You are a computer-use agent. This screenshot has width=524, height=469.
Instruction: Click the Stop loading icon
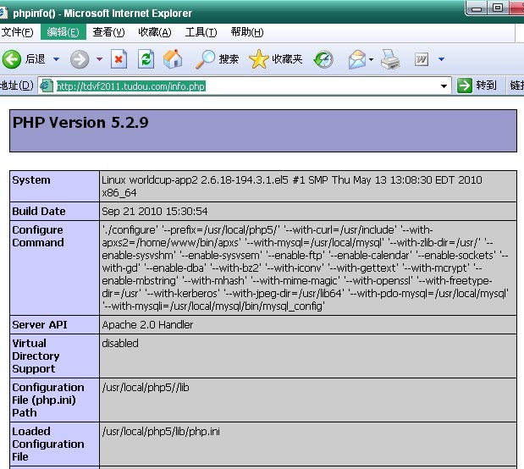119,59
